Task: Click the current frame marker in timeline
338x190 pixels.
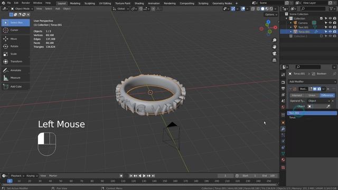Action: coord(10,181)
